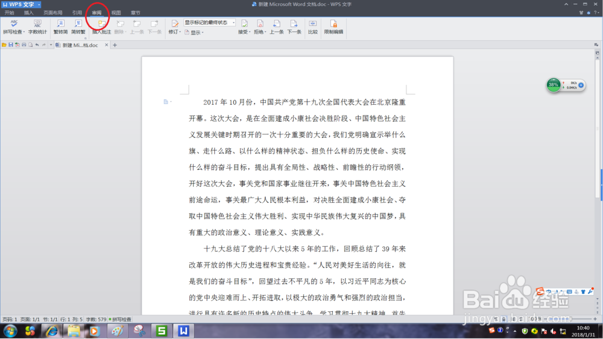Add a new document tab with plus

(x=115, y=45)
